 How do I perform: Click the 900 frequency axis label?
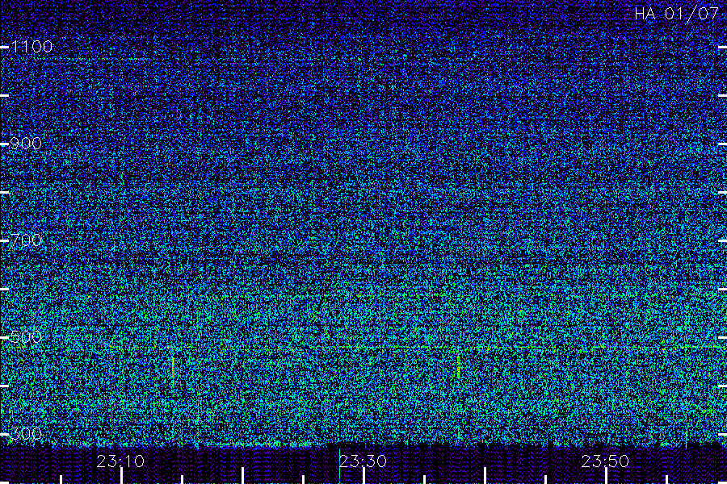pos(26,143)
